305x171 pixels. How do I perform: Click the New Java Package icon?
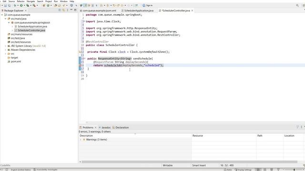(x=44, y=5)
